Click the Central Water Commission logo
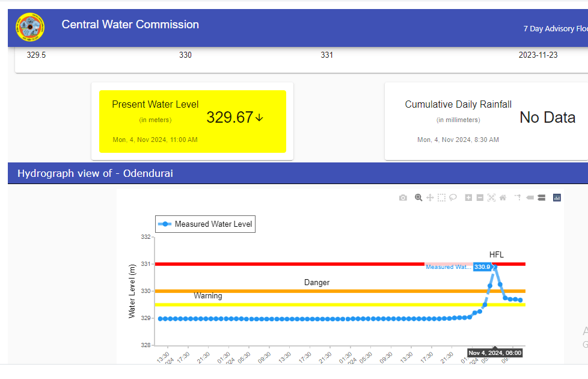This screenshot has height=379, width=588. click(30, 27)
